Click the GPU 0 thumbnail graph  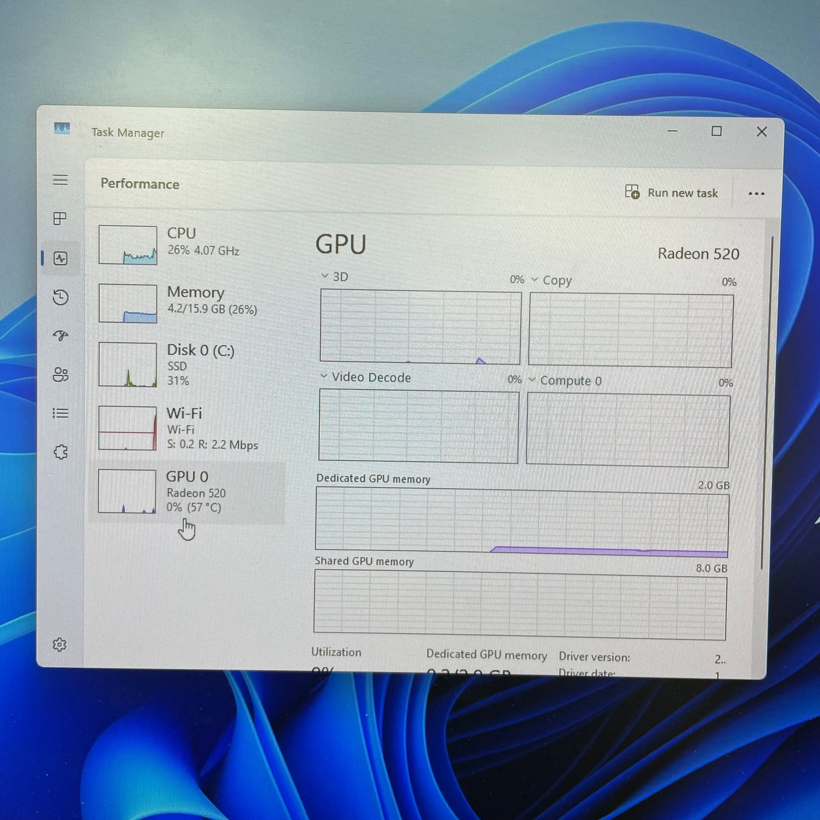click(x=127, y=491)
